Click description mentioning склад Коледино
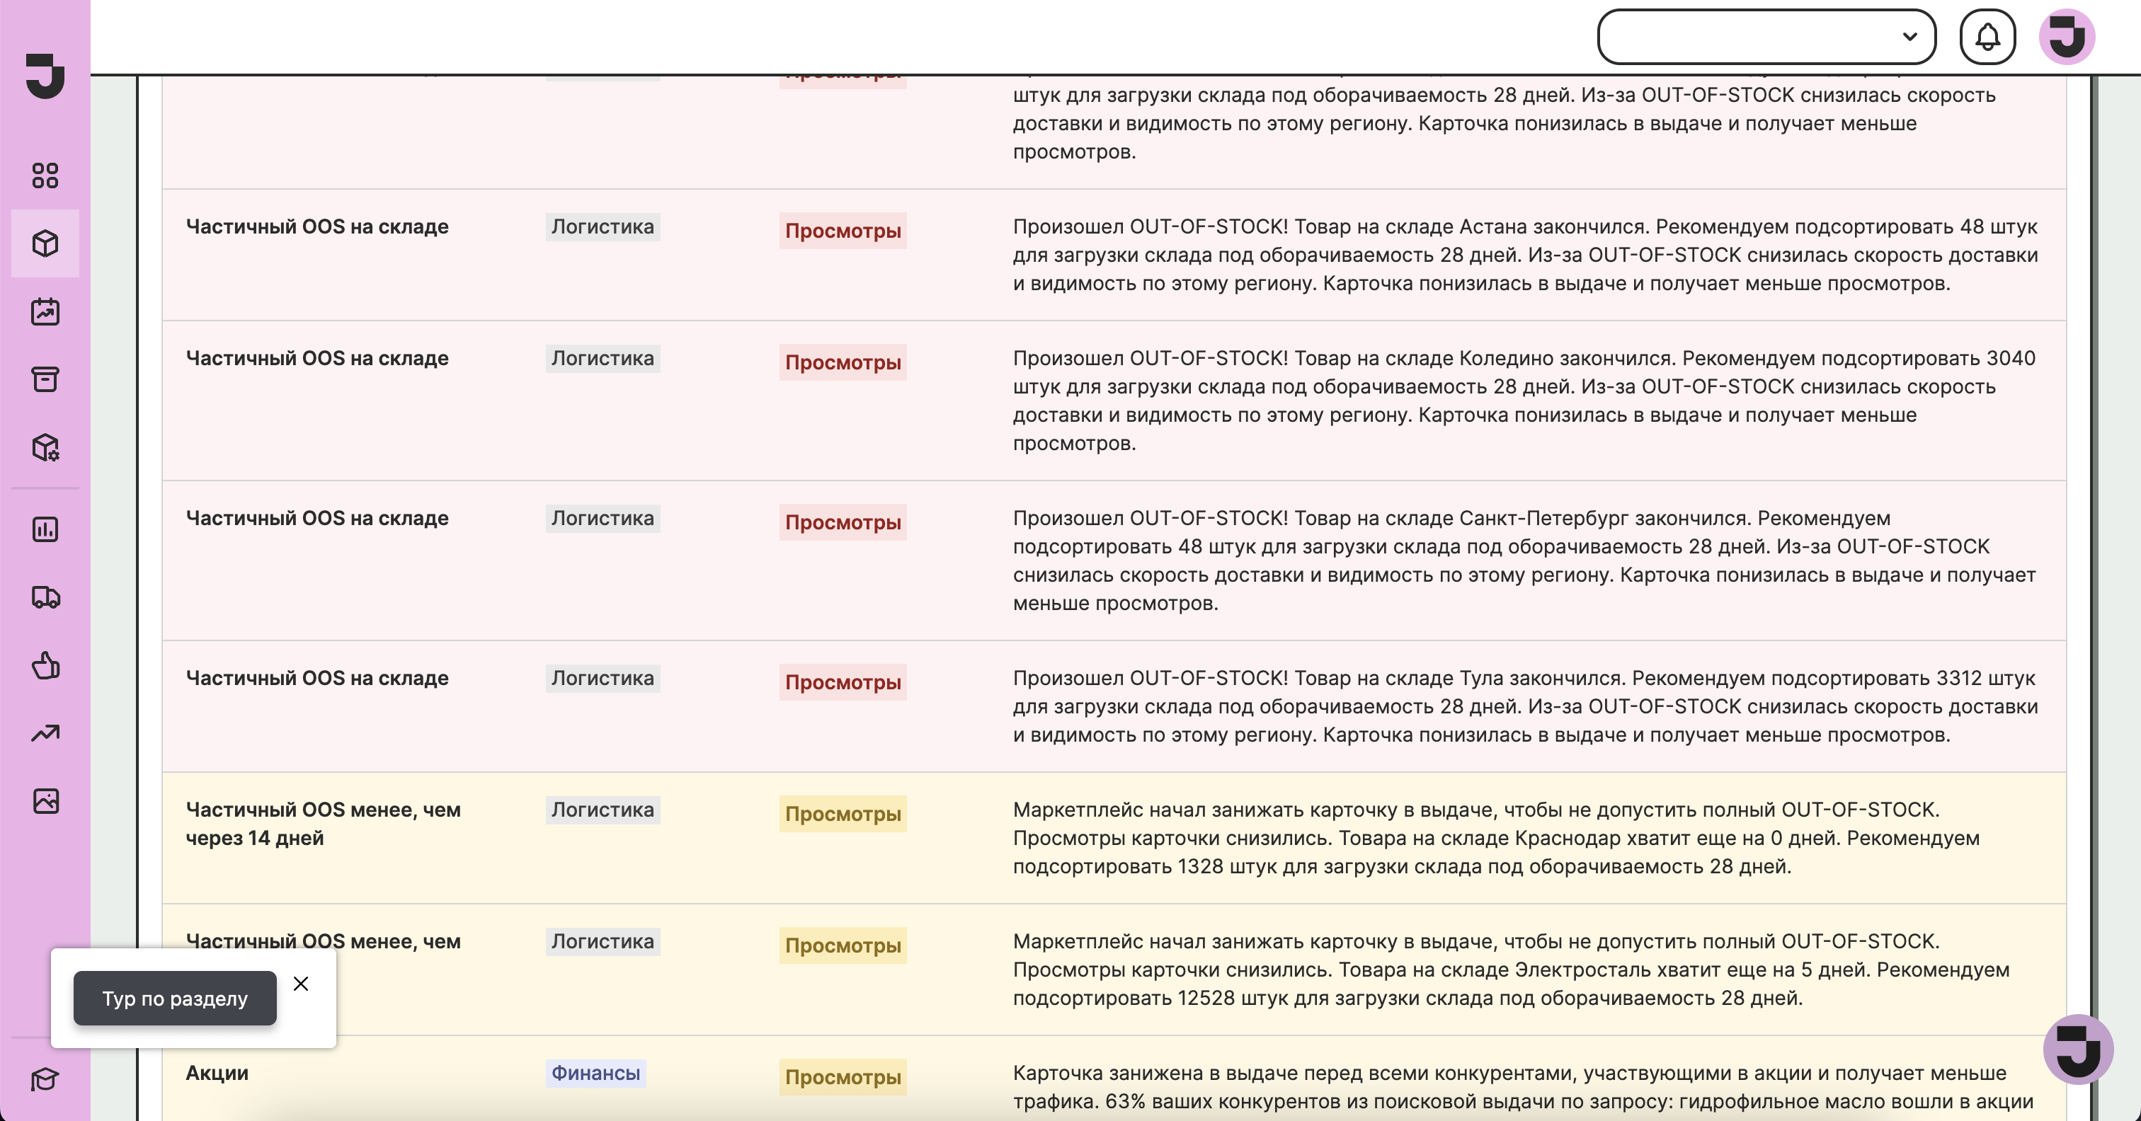The height and width of the screenshot is (1121, 2141). click(1524, 401)
